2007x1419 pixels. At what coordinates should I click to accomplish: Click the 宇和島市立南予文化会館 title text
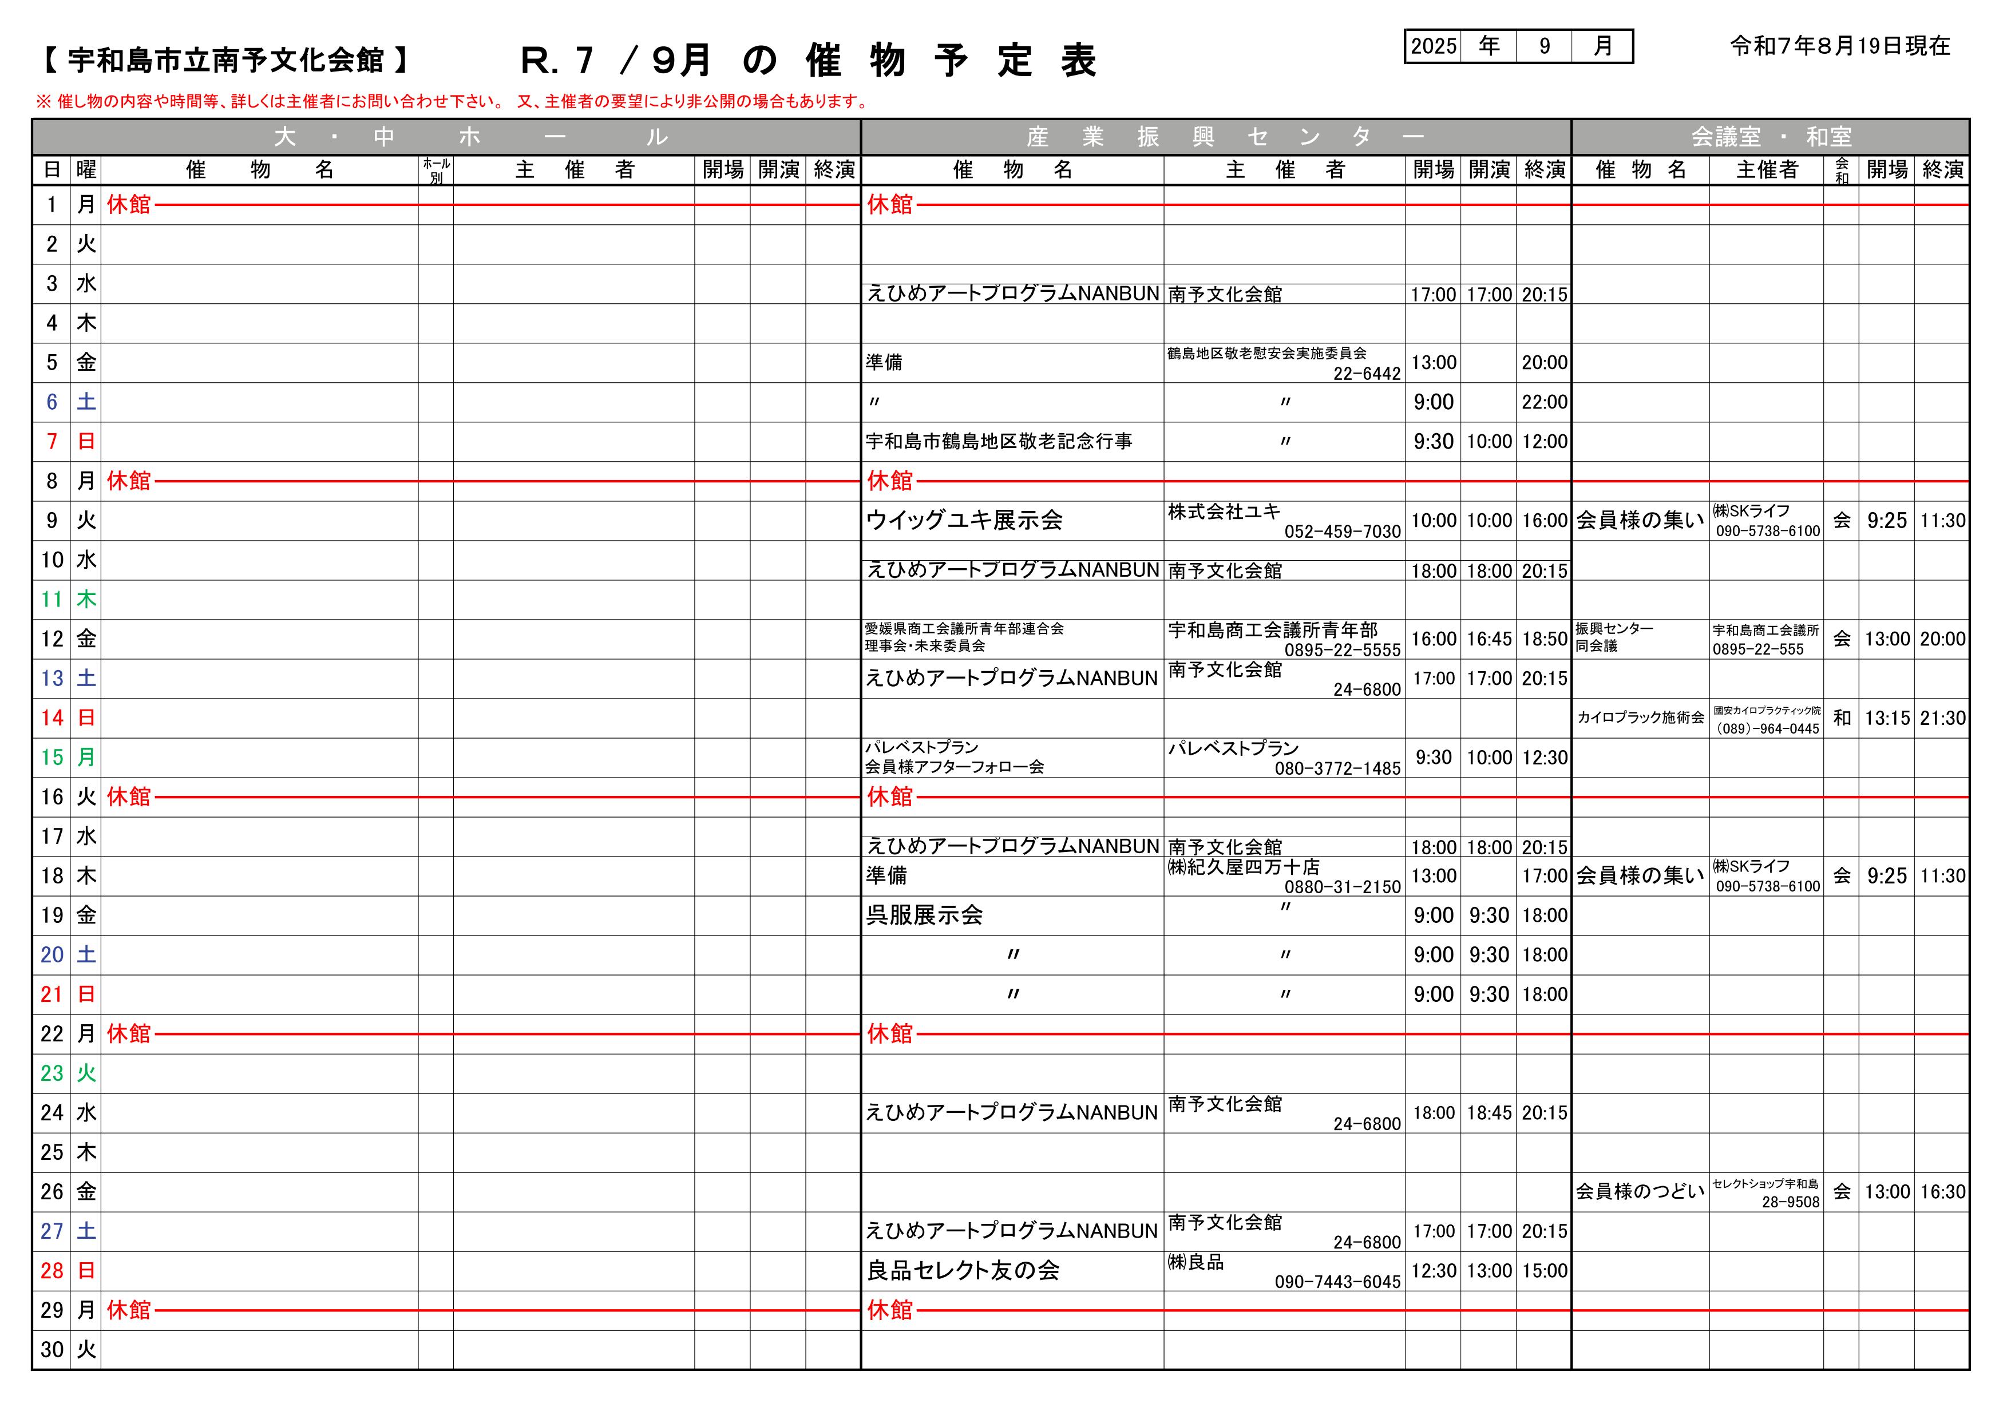pyautogui.click(x=225, y=60)
